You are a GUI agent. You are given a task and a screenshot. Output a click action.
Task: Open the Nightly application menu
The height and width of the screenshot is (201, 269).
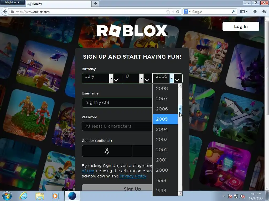coord(12,2)
